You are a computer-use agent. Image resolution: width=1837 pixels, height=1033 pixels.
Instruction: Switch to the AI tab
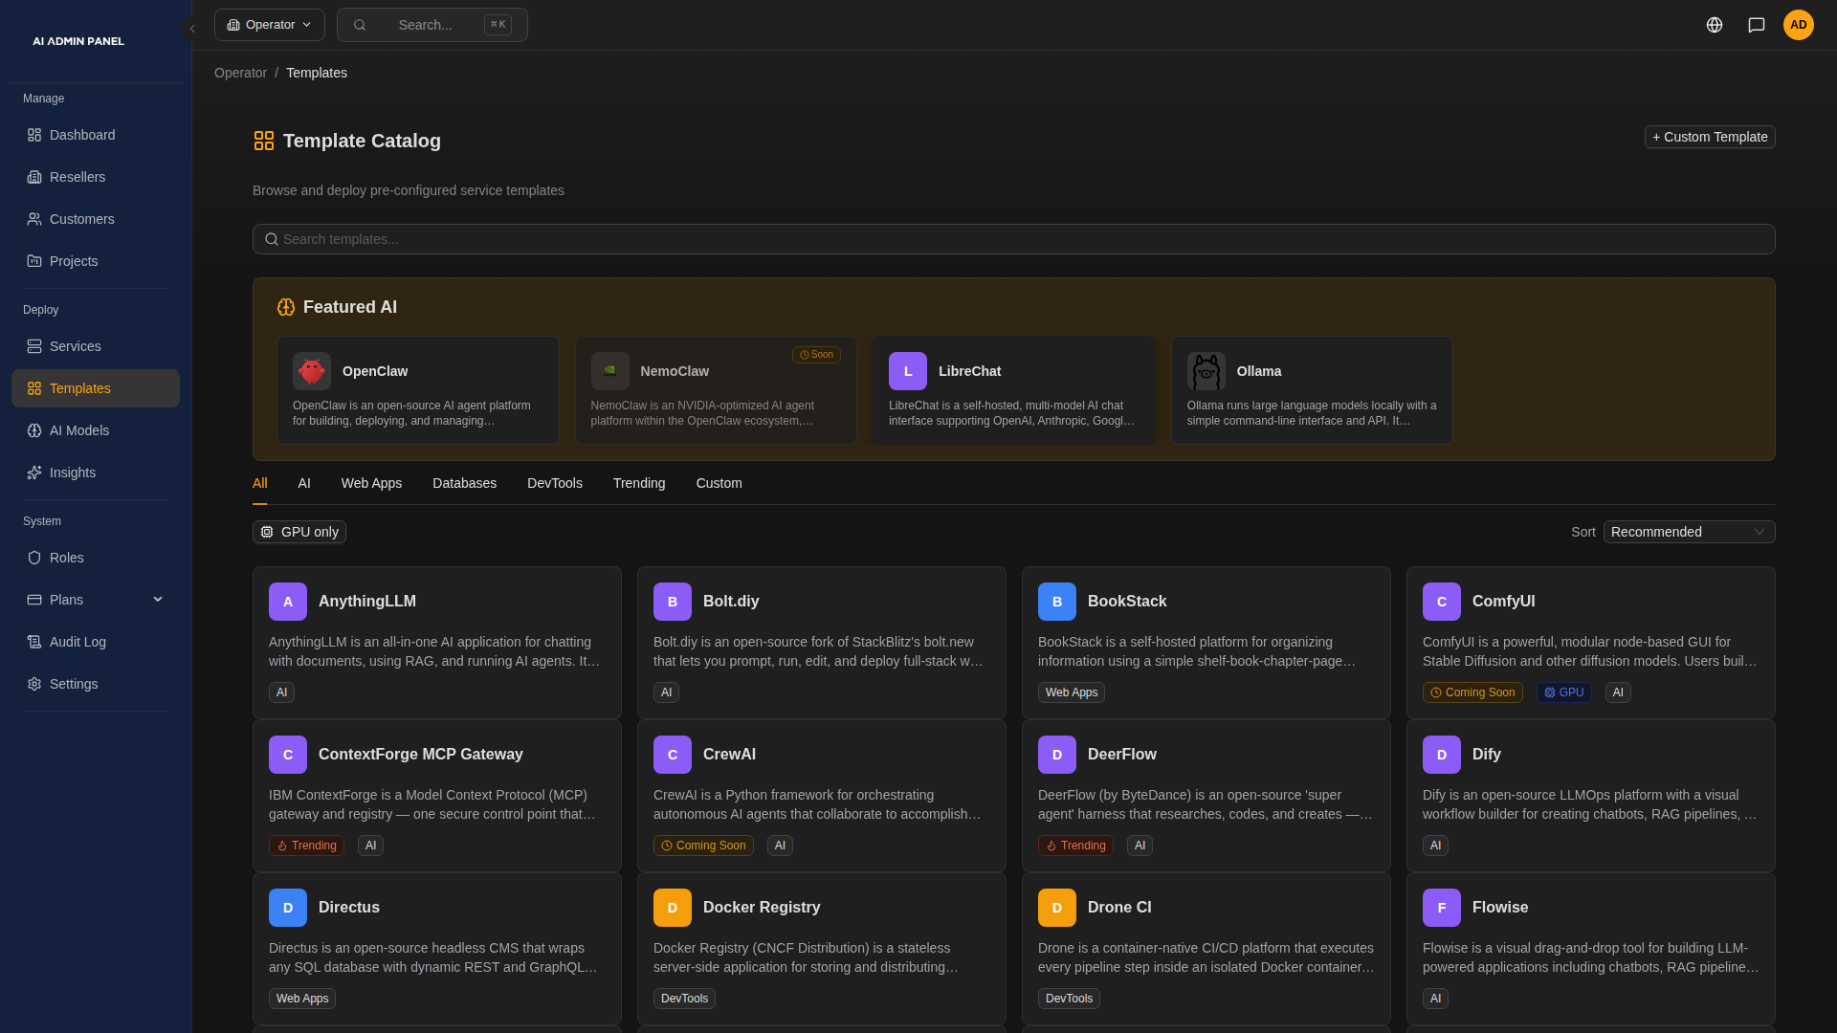tap(304, 483)
